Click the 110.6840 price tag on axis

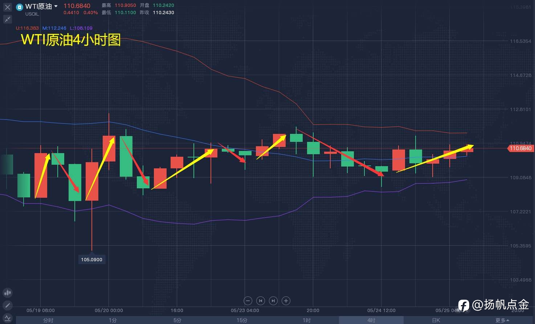coord(520,148)
